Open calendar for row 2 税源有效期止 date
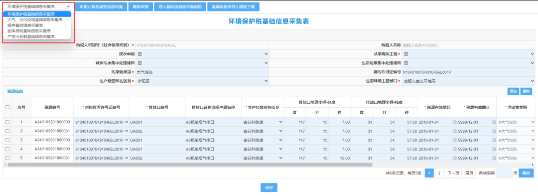 tap(494, 131)
